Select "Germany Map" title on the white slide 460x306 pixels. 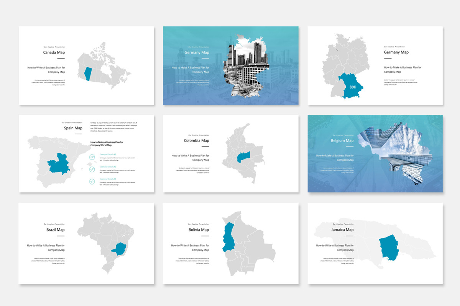coord(396,52)
